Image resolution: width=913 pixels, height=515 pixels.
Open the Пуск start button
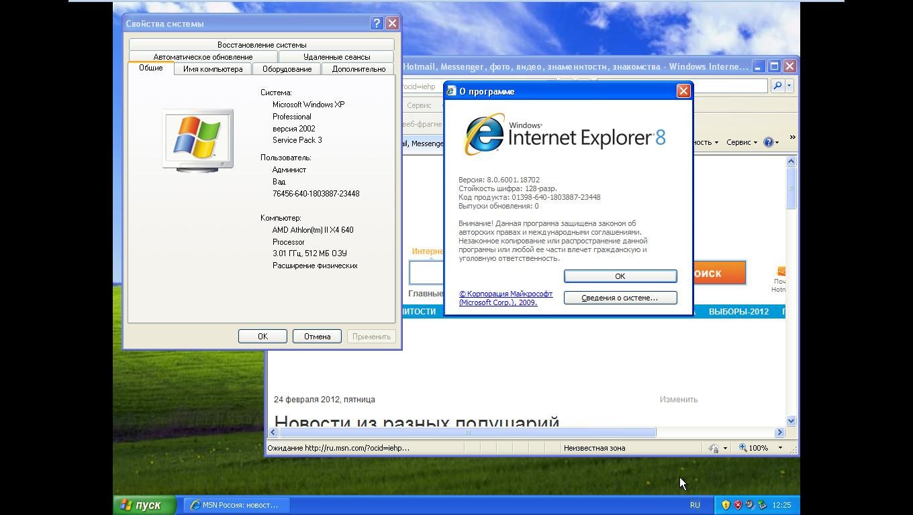tap(144, 505)
